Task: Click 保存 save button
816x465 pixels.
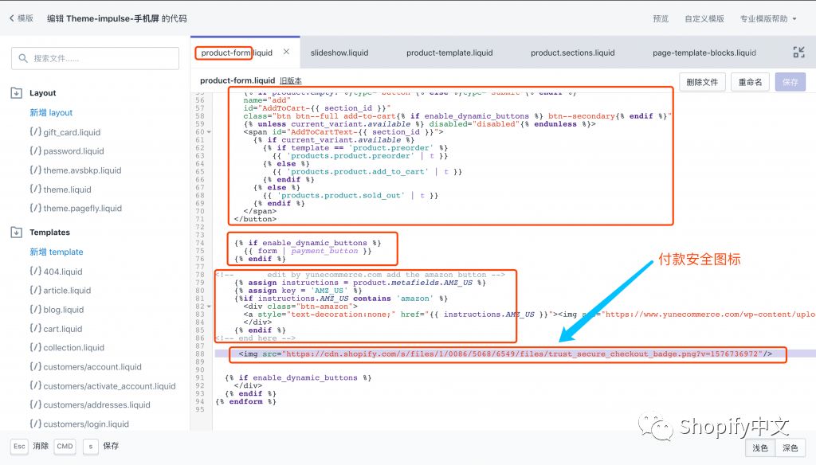Action: (x=790, y=82)
